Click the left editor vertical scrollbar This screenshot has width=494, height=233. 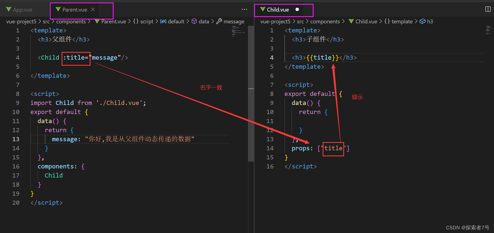(x=251, y=93)
